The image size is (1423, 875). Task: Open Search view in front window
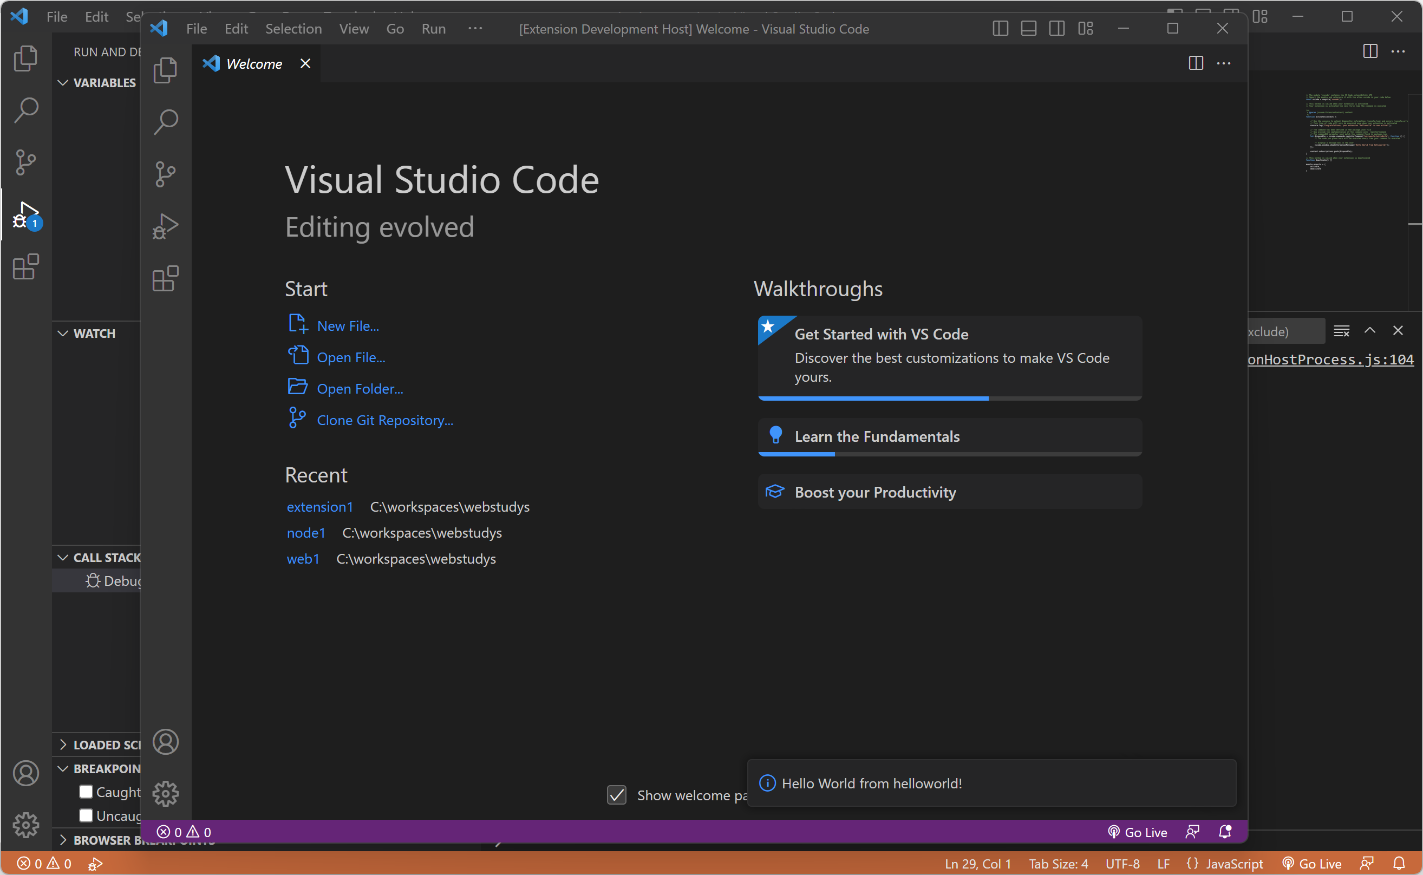[x=166, y=122]
